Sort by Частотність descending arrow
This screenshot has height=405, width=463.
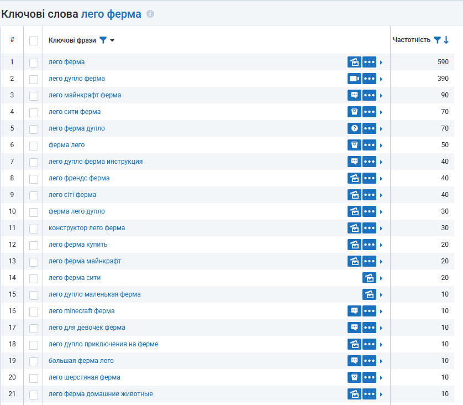click(446, 40)
